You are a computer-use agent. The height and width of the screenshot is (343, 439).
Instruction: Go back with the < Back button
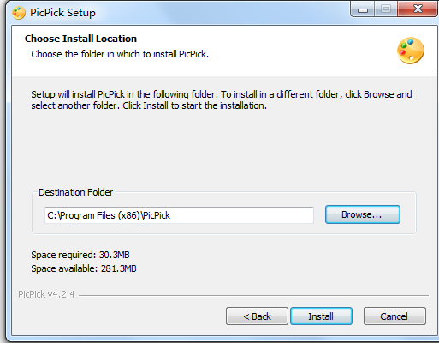(257, 316)
